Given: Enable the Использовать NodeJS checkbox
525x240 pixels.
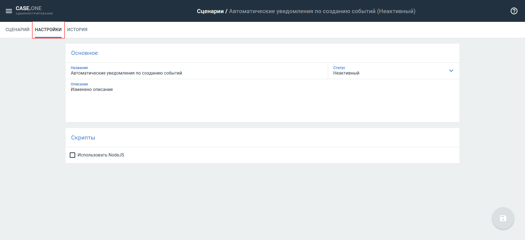Looking at the screenshot, I should coord(72,155).
